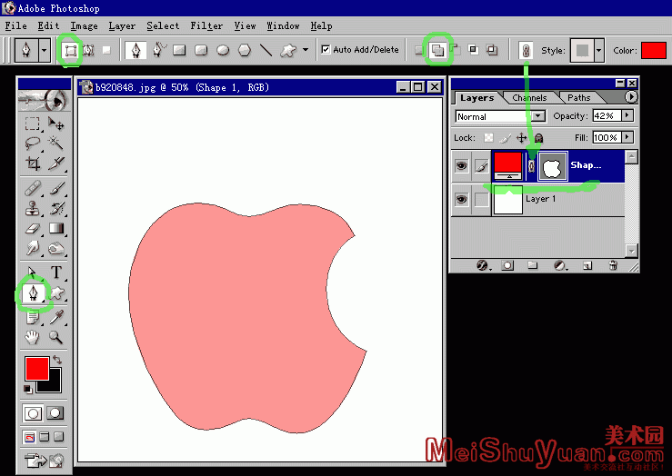Open the Style picker dropdown arrow
This screenshot has height=476, width=672.
click(598, 51)
